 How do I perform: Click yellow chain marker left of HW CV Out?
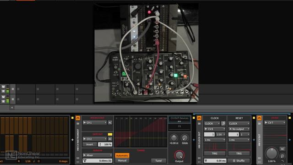click(254, 118)
